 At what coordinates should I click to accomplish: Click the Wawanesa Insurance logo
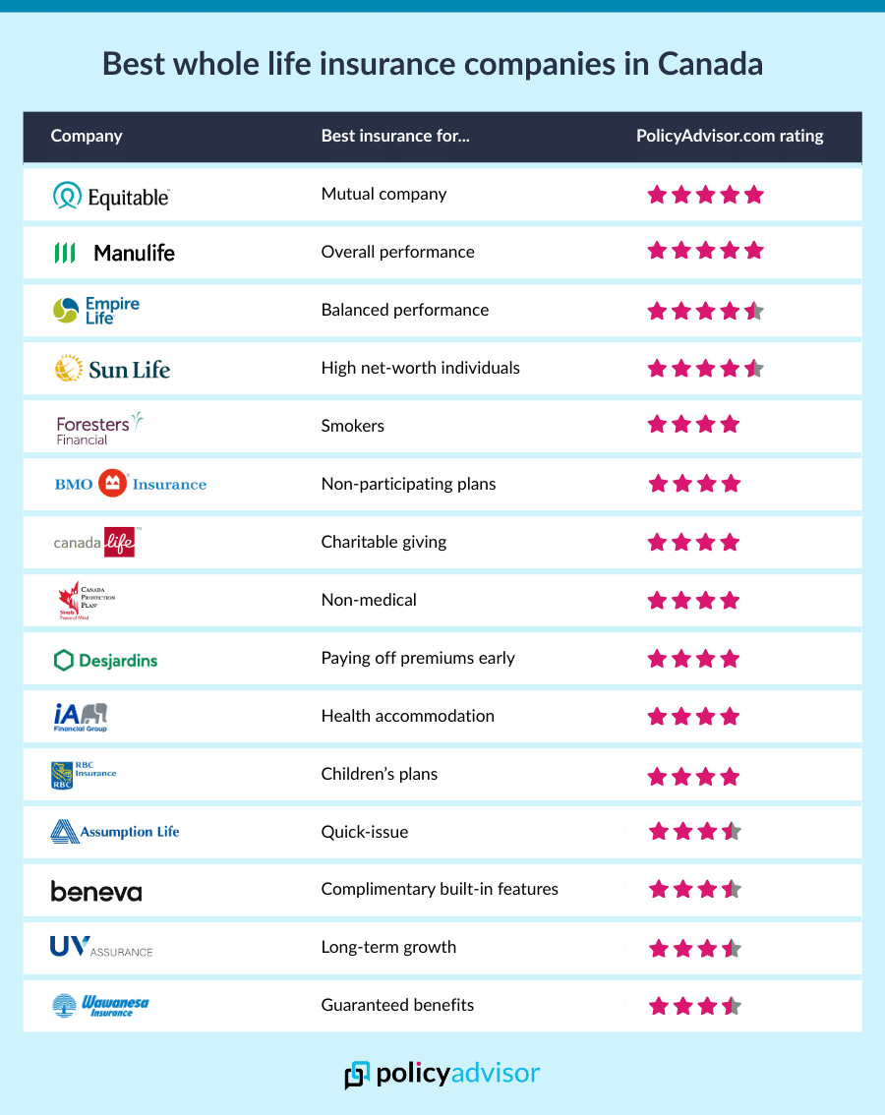click(x=100, y=1005)
